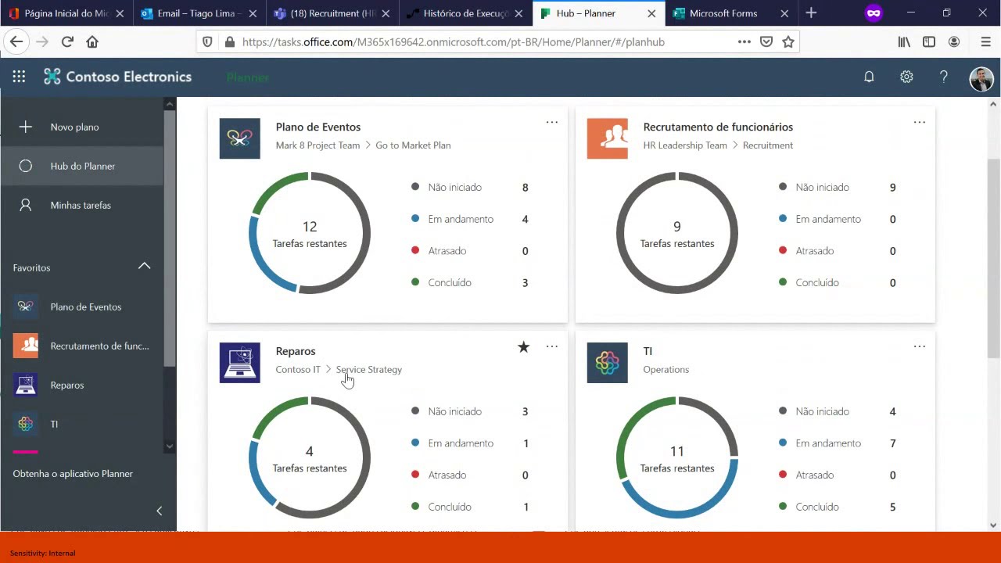Image resolution: width=1001 pixels, height=563 pixels.
Task: Reload the page with refresh icon
Action: click(67, 42)
